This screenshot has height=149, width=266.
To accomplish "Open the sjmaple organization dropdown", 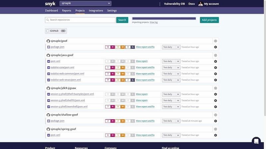I will (85, 3).
